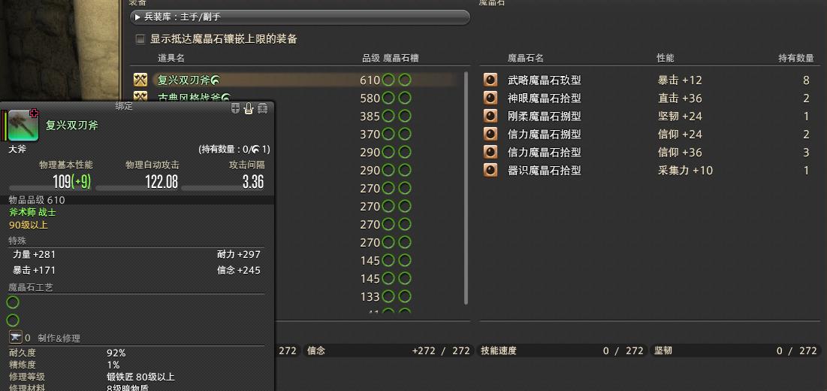Select the 神眼魔晶石拾型 materia icon
Image resolution: width=827 pixels, height=391 pixels.
[x=490, y=99]
